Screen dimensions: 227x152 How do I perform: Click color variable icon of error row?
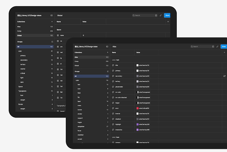coord(113,108)
